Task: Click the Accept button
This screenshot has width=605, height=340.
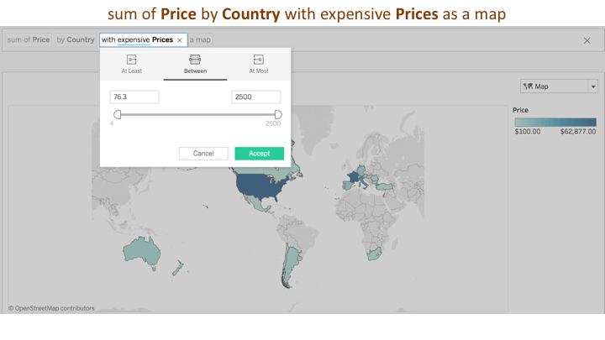Action: coord(260,154)
